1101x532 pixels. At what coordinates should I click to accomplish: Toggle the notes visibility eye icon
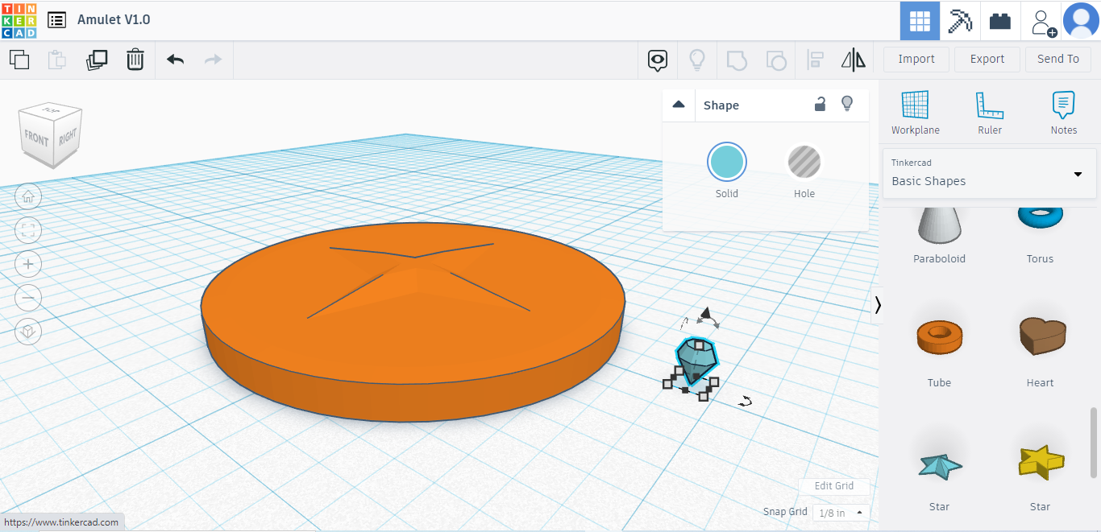pos(659,60)
